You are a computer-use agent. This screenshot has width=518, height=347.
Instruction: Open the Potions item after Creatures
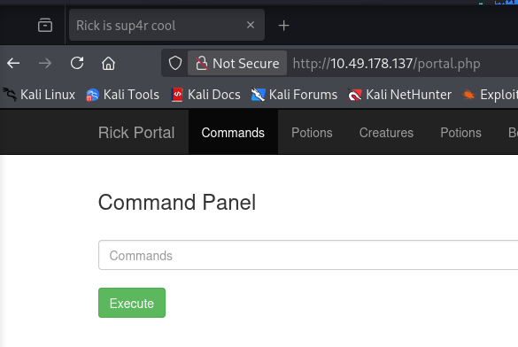(460, 133)
